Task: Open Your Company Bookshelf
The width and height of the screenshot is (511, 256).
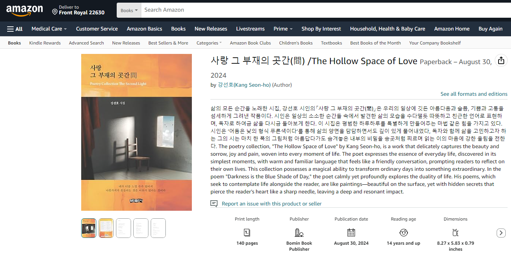Action: 435,43
